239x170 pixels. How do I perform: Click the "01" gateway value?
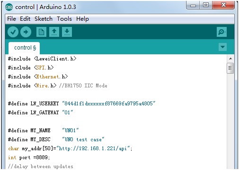[68, 112]
